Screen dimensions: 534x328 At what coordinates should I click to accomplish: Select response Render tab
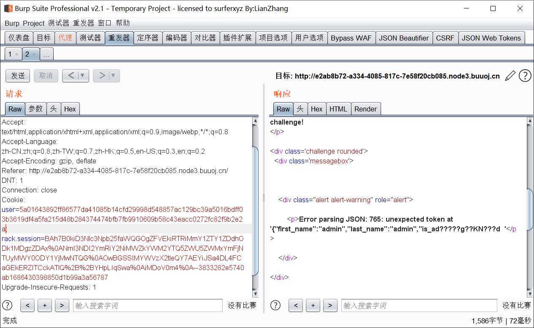pos(365,109)
